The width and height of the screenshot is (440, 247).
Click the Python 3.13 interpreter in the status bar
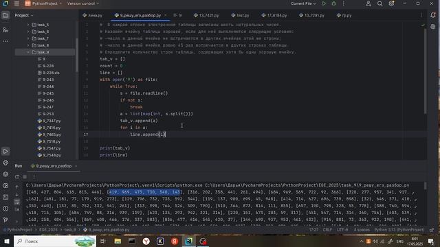pyautogui.click(x=399, y=230)
